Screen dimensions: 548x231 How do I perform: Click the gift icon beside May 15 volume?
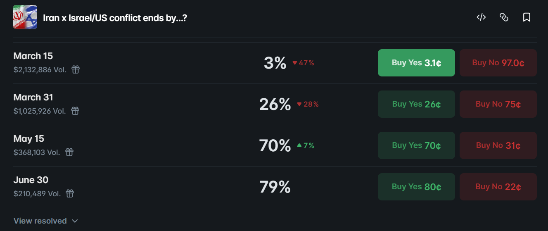69,152
